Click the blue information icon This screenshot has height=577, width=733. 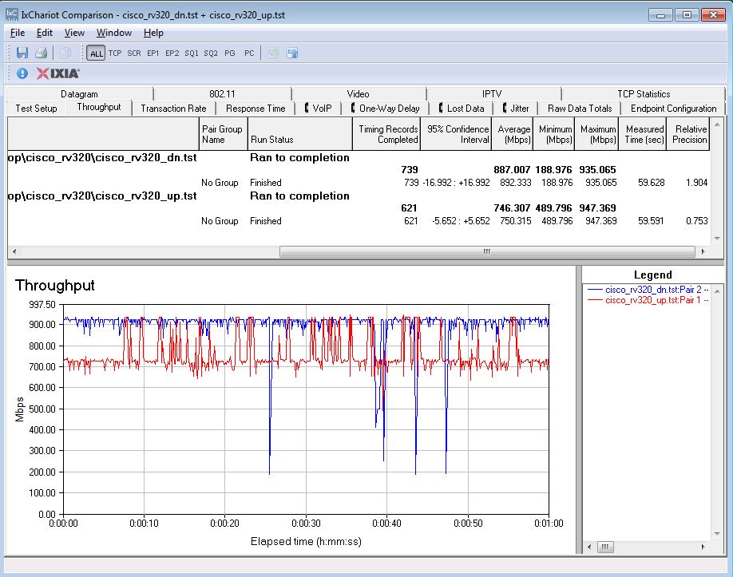pos(22,73)
